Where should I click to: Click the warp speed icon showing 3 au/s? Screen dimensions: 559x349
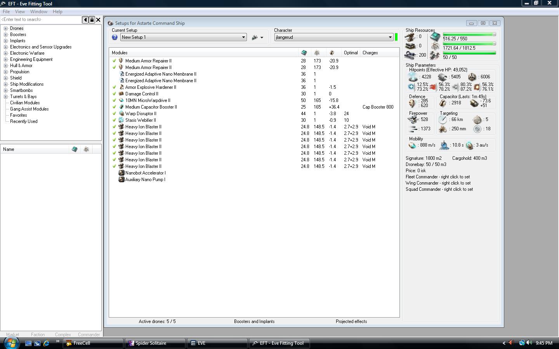click(x=470, y=145)
